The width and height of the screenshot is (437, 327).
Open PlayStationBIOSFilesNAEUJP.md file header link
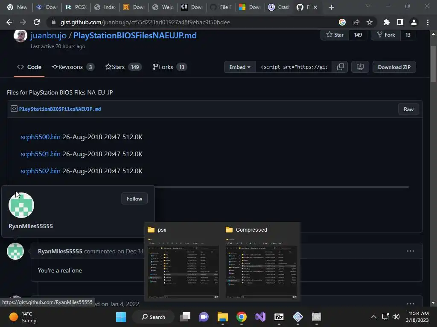60,109
